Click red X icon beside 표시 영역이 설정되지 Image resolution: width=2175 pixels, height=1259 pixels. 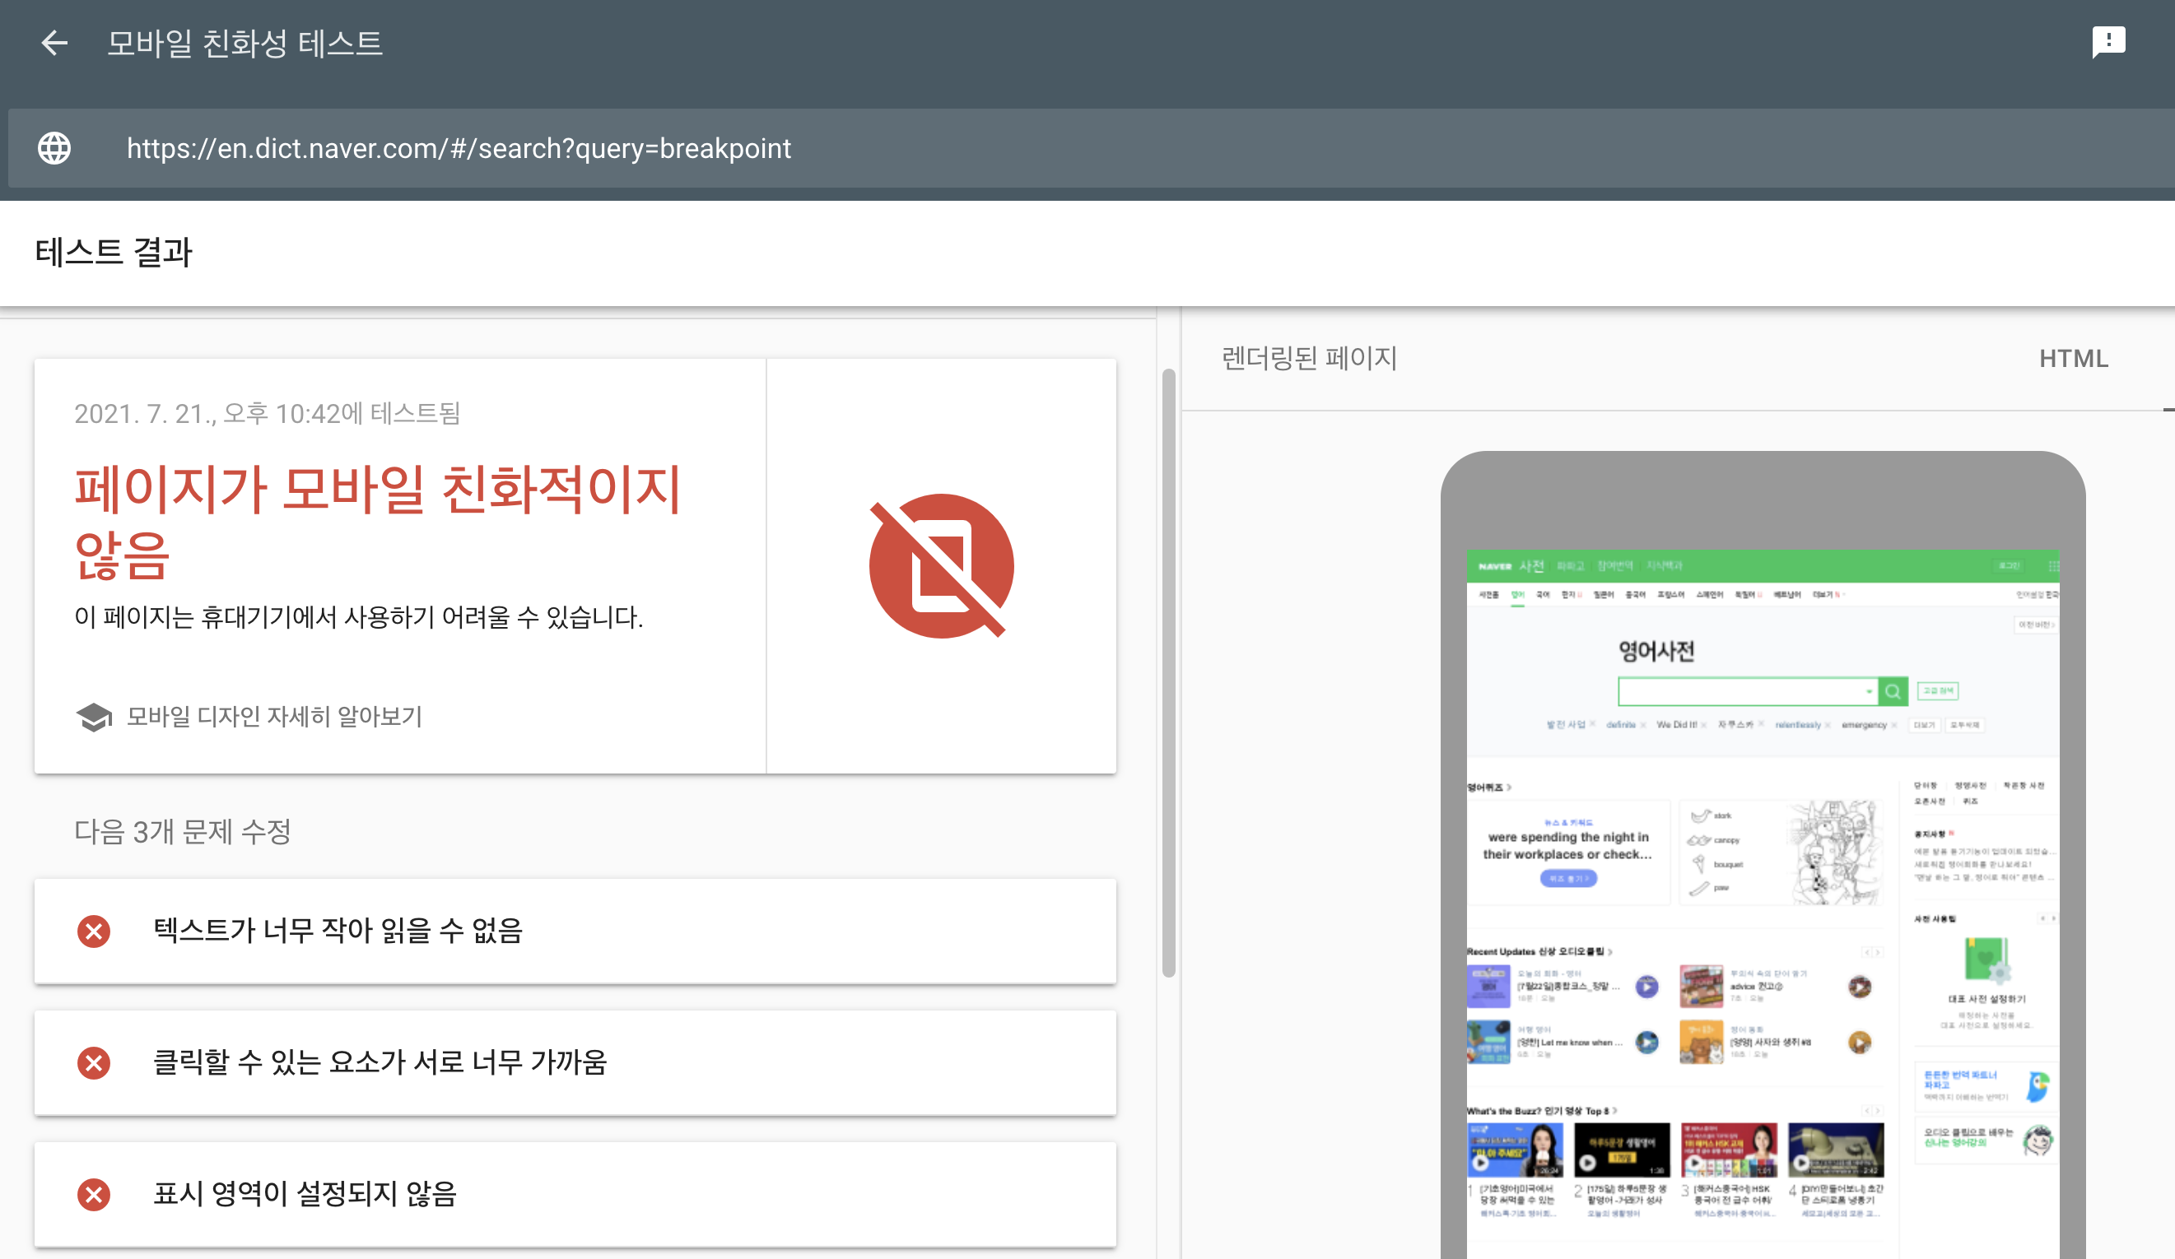94,1194
